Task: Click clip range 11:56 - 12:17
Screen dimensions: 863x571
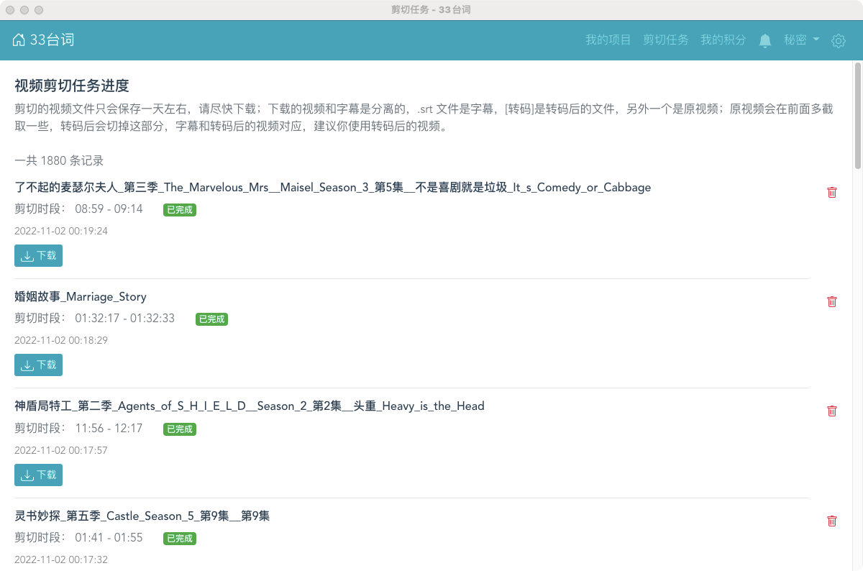Action: pos(109,429)
